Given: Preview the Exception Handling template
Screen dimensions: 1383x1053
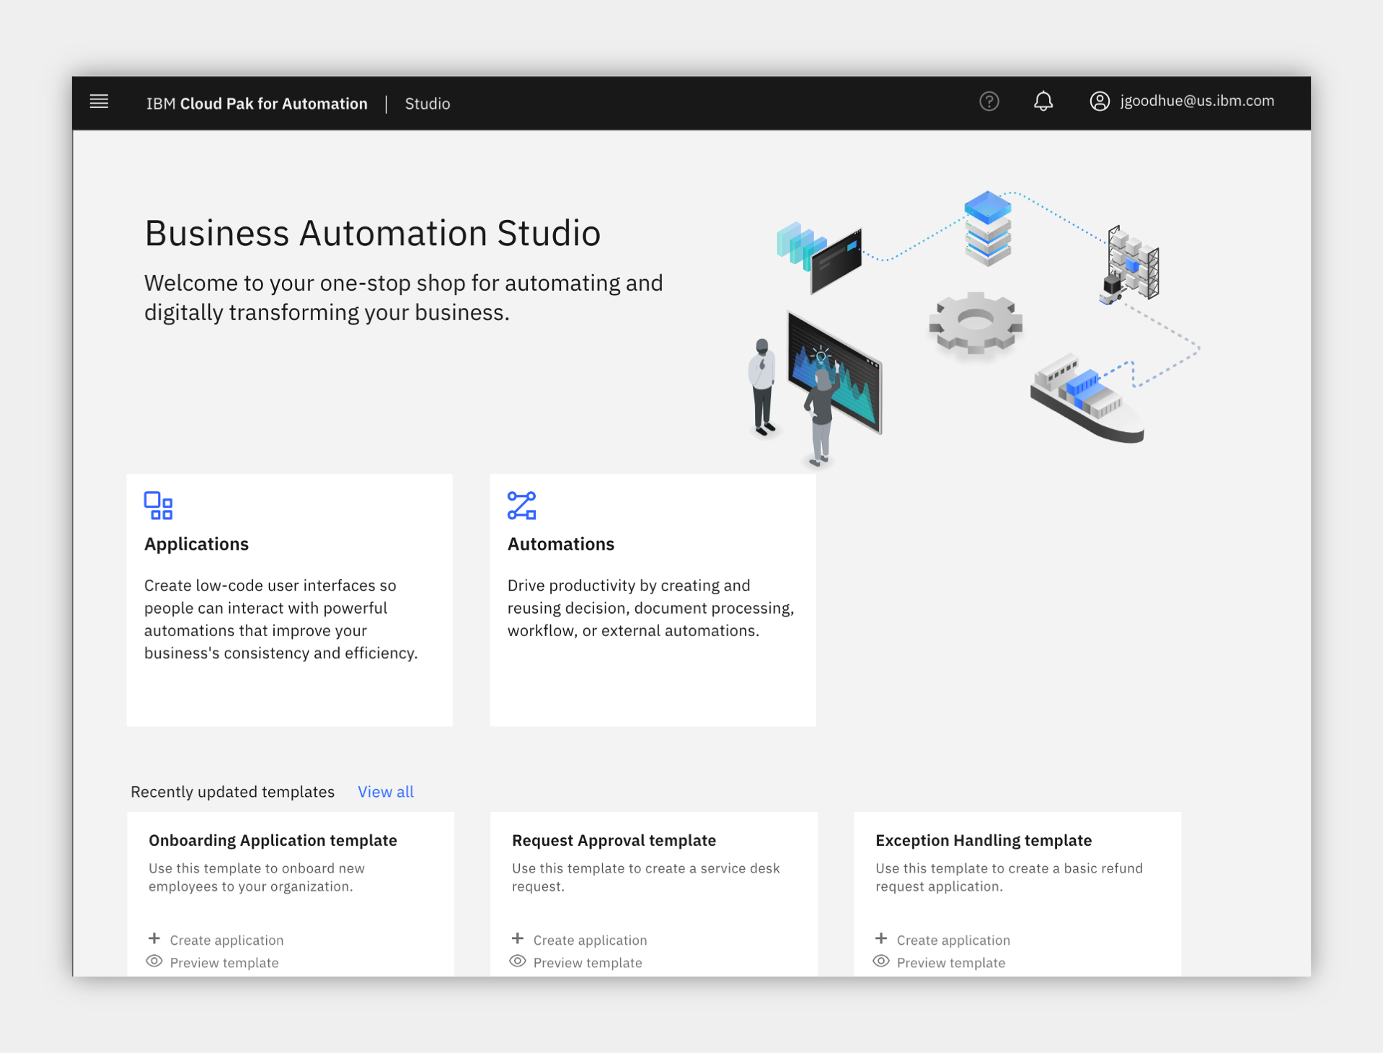Looking at the screenshot, I should click(x=950, y=963).
